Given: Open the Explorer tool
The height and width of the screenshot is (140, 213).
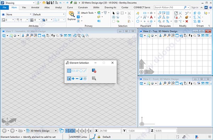Looking at the screenshot, I should [x=72, y=16].
